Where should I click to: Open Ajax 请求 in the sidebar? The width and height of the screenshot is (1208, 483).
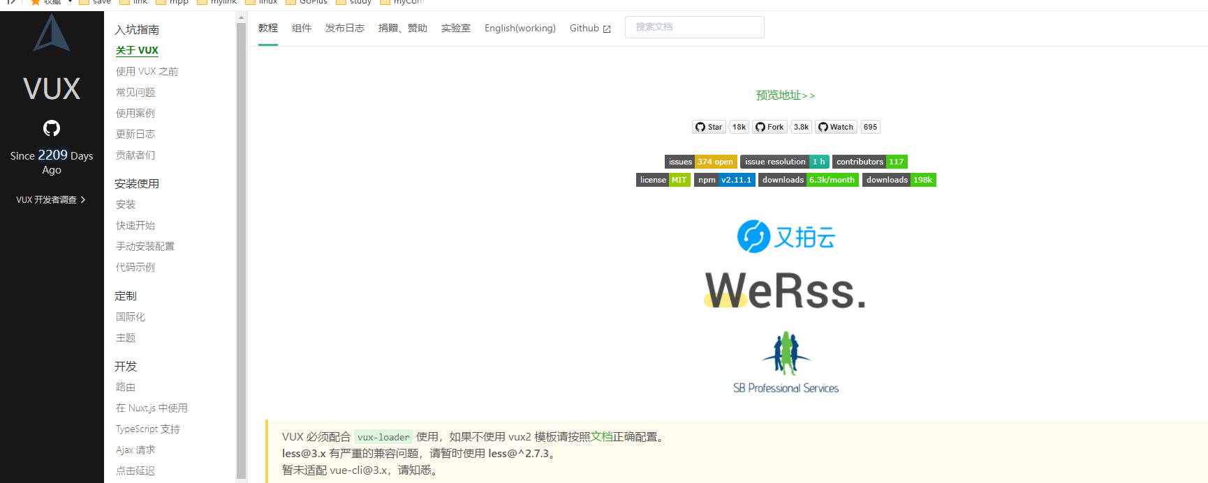click(135, 450)
